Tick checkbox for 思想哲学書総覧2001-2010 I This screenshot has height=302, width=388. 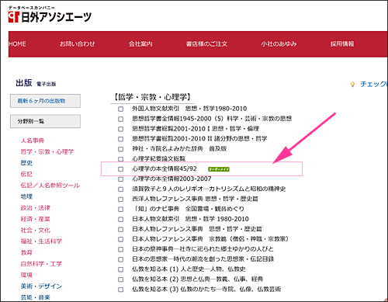[x=120, y=129]
